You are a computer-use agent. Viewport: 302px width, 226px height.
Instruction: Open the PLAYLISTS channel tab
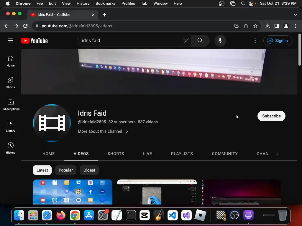(182, 154)
